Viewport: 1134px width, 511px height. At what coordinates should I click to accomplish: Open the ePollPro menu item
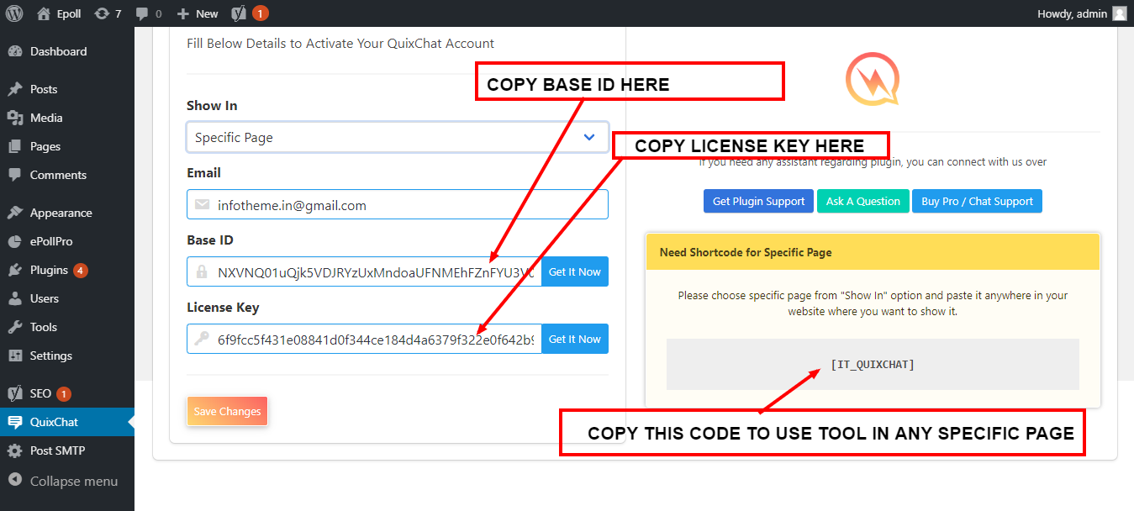point(67,241)
